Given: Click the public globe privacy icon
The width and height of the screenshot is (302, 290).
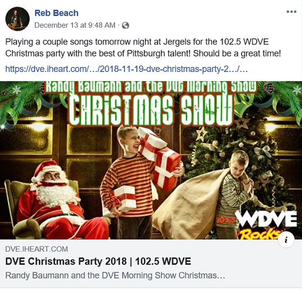Looking at the screenshot, I should pyautogui.click(x=125, y=25).
